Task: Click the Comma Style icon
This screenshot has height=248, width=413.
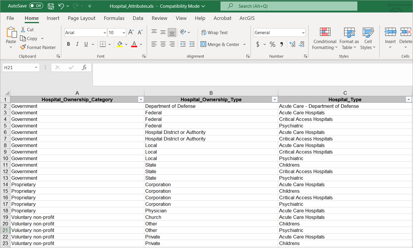Action: point(281,44)
